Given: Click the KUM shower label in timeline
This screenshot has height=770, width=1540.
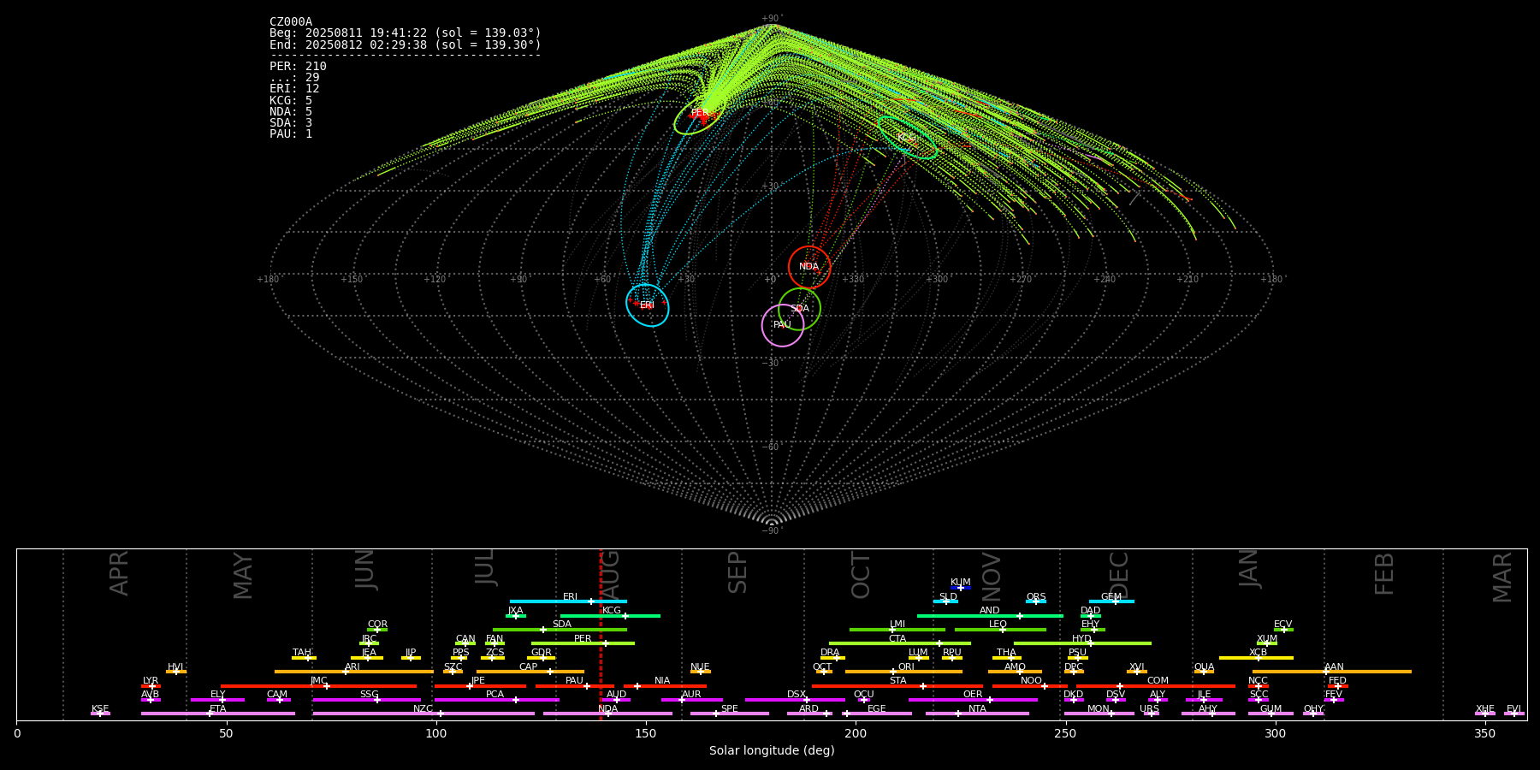Looking at the screenshot, I should click(961, 583).
